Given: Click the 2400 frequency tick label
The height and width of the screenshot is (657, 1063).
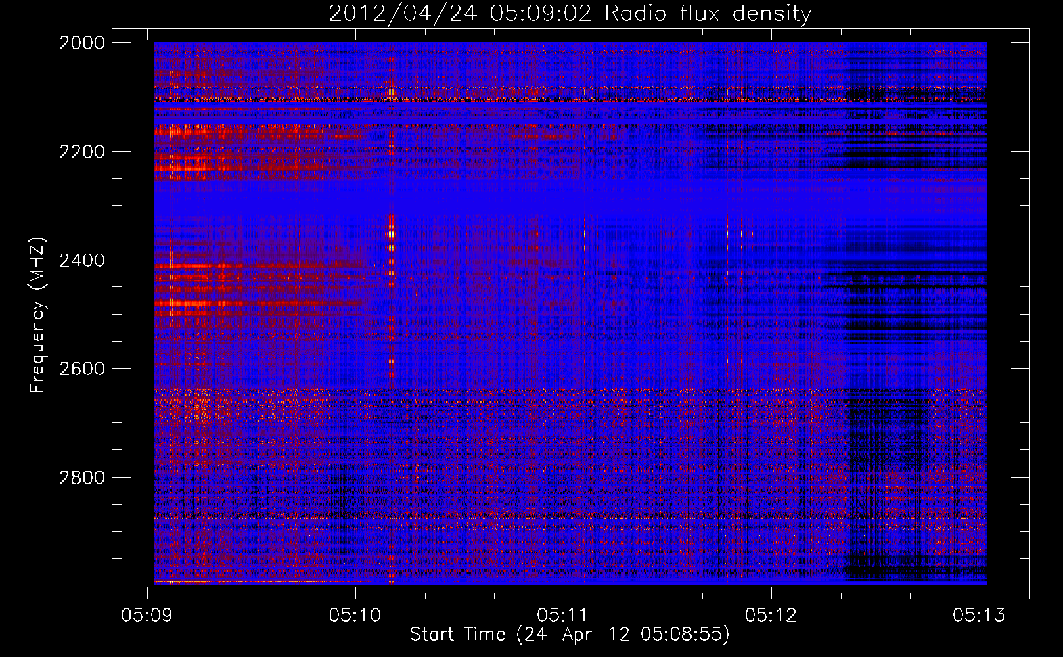Looking at the screenshot, I should click(x=82, y=260).
